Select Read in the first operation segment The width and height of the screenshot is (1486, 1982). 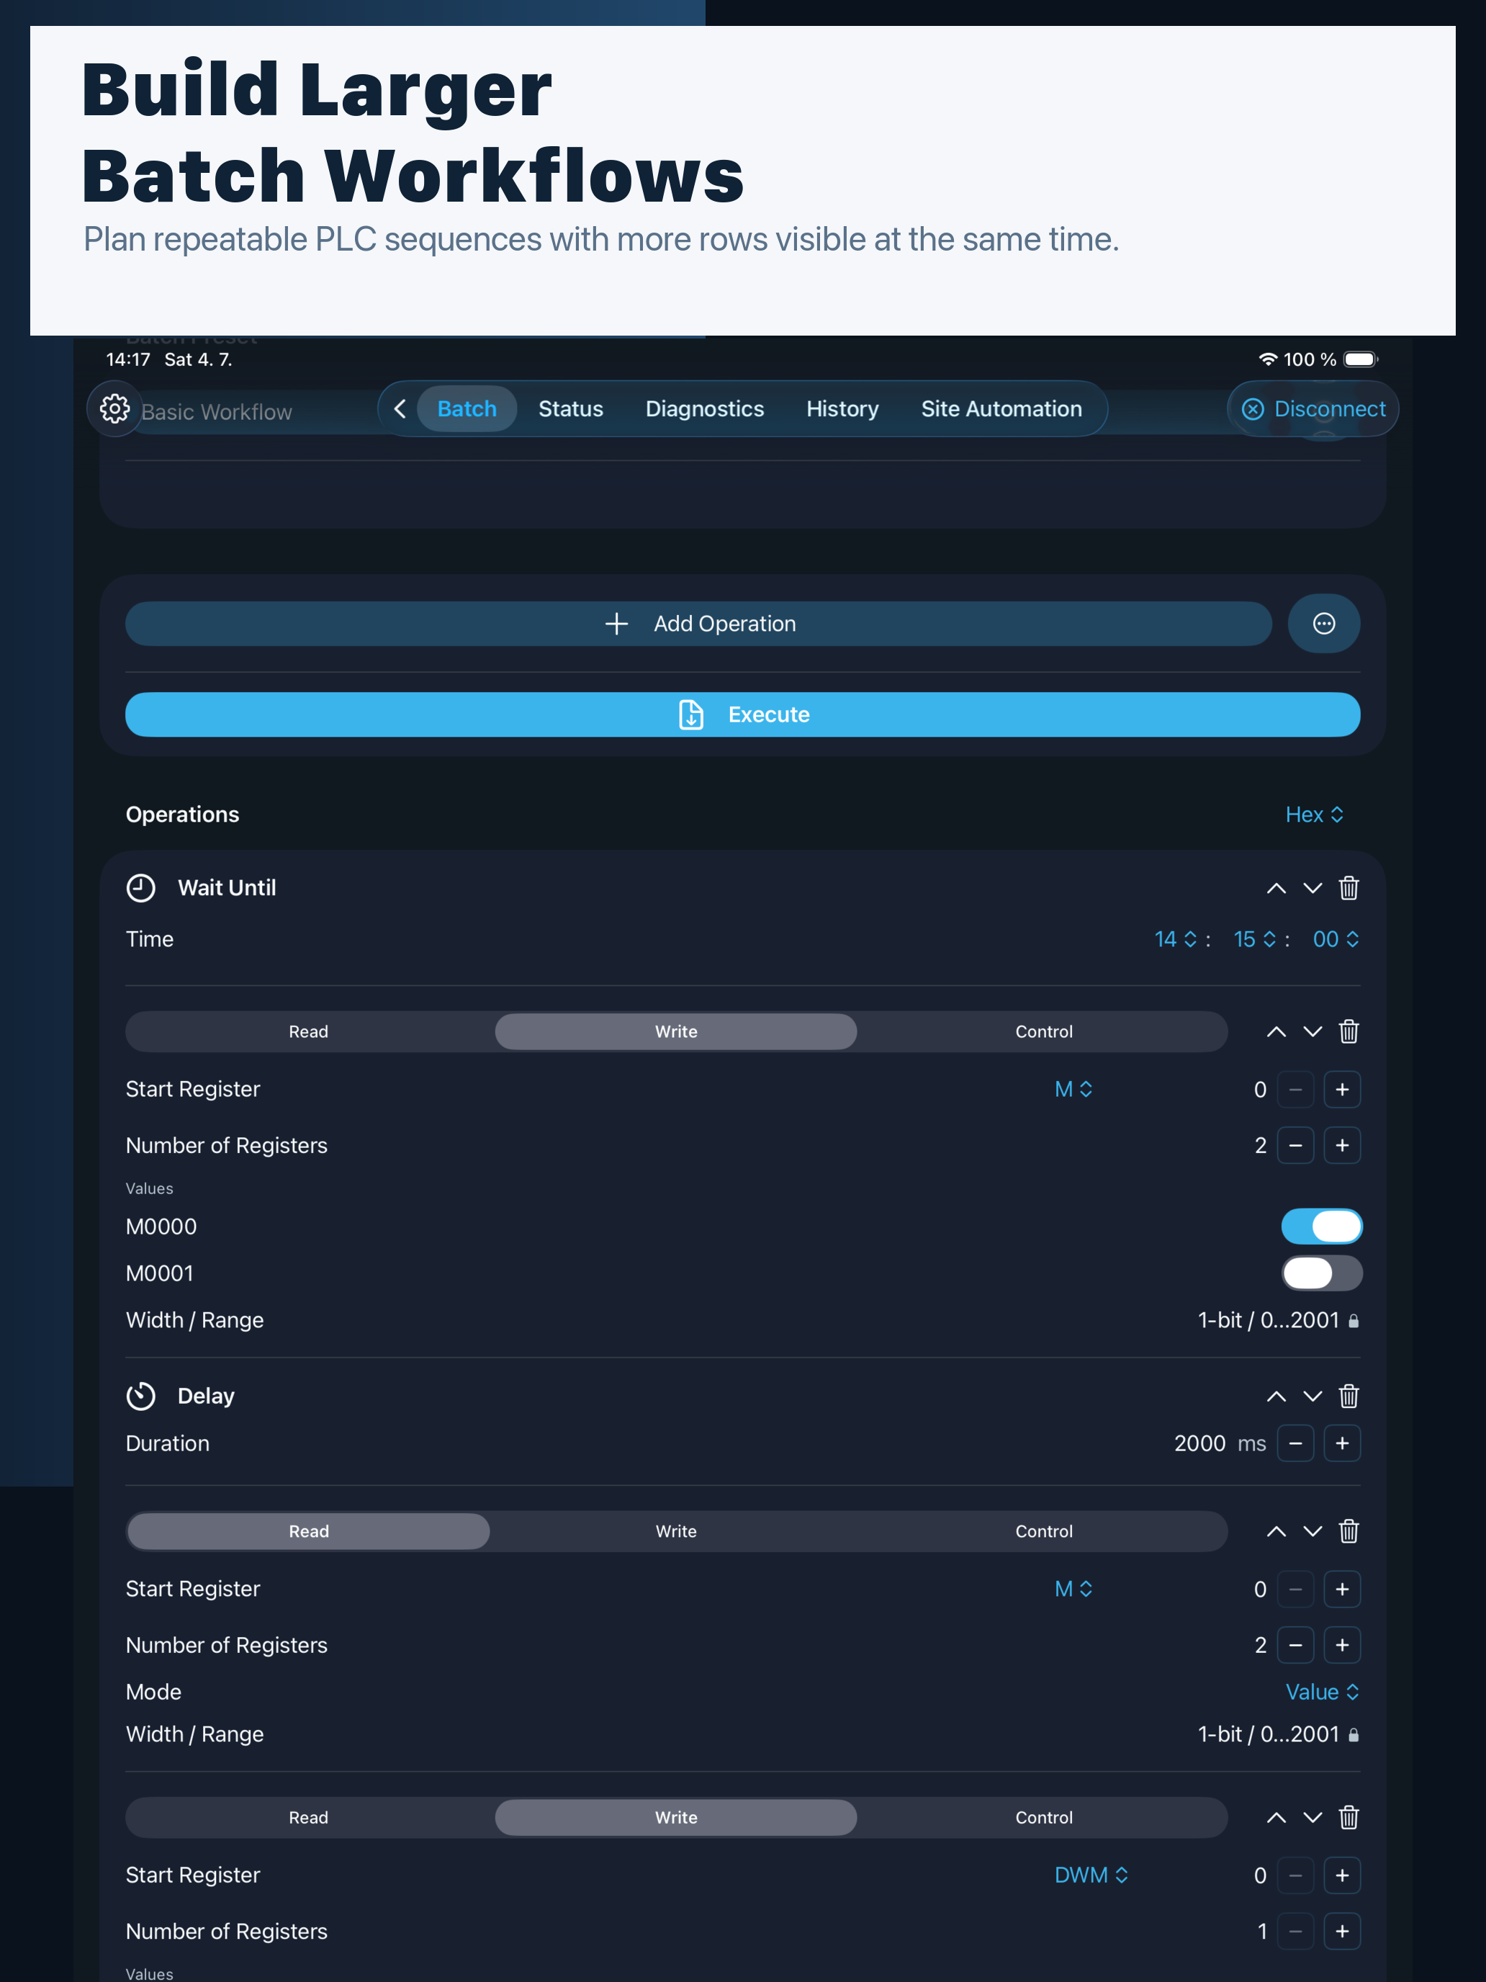(308, 1031)
